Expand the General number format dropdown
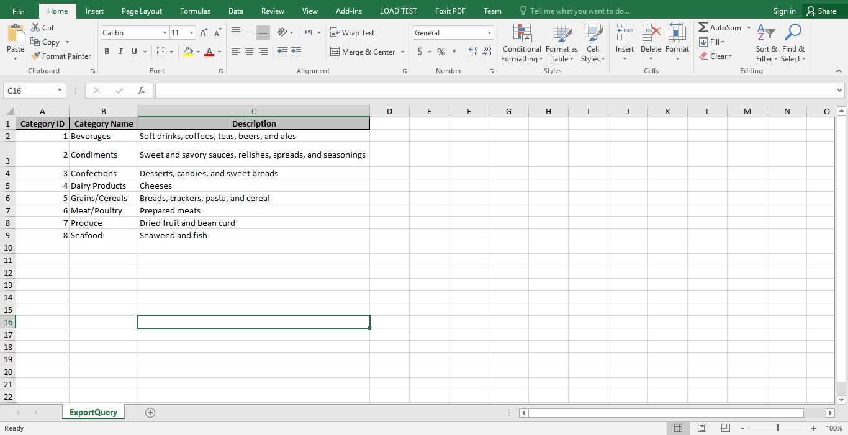Image resolution: width=848 pixels, height=435 pixels. click(x=489, y=33)
